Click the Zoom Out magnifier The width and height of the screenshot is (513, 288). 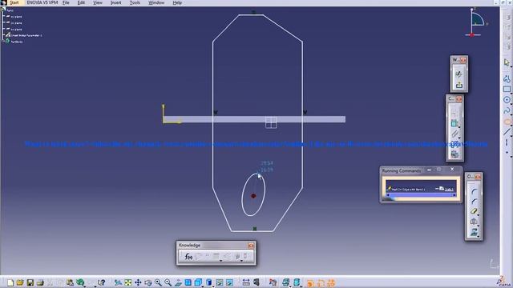pos(168,282)
